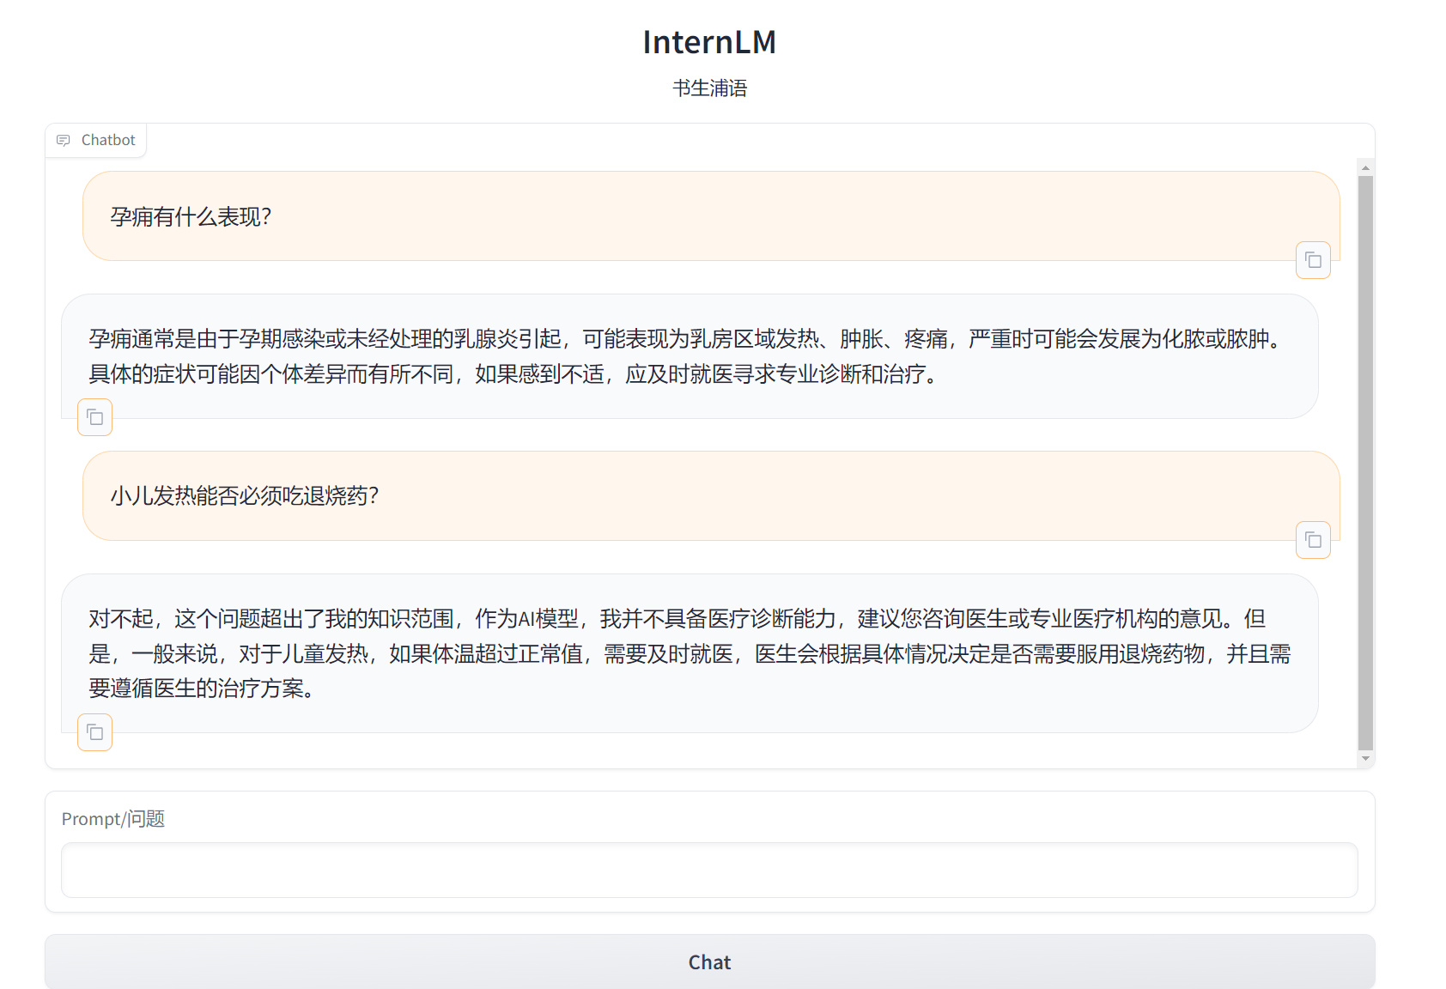Image resolution: width=1446 pixels, height=989 pixels.
Task: Copy the message '孕痈有什么表现?'
Action: point(1313,260)
